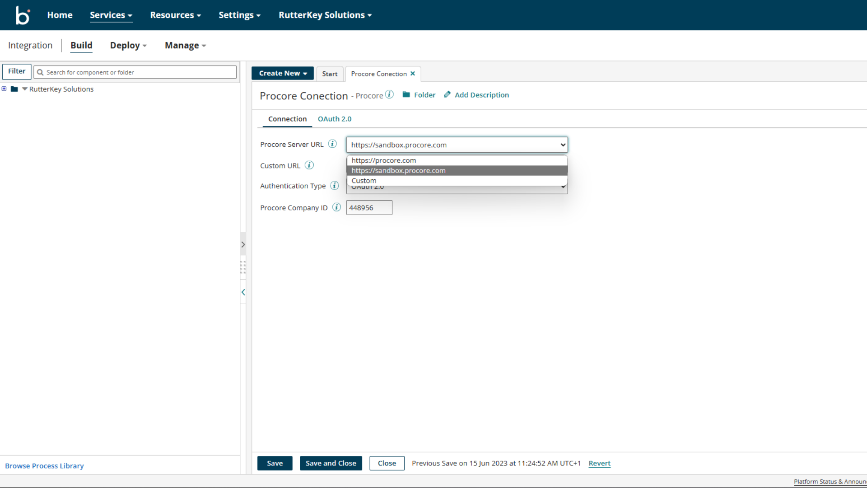The height and width of the screenshot is (488, 867).
Task: Click the Boomi logo icon
Action: tap(23, 15)
